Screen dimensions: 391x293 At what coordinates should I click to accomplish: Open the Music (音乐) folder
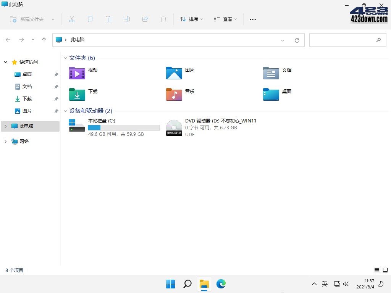coord(174,94)
